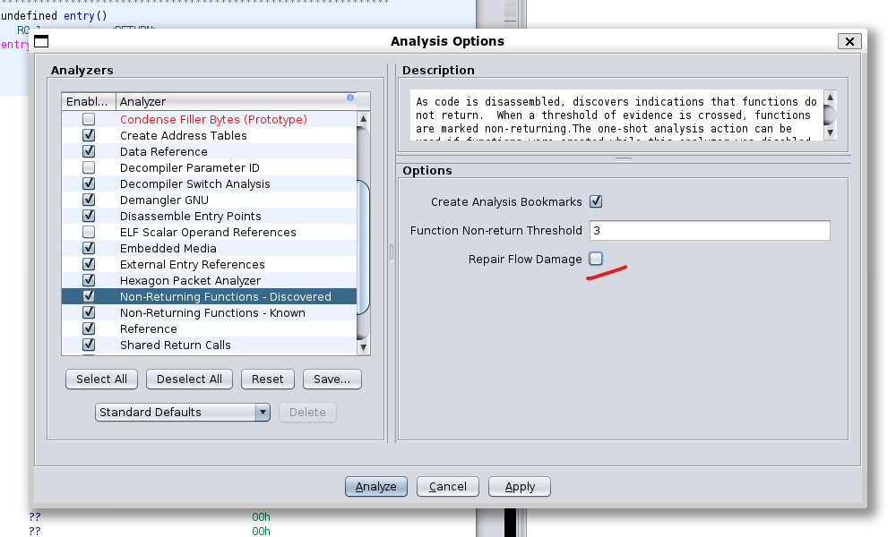Select Hexagon Packet Analyzer row text
Viewport: 896px width, 537px height.
[190, 281]
